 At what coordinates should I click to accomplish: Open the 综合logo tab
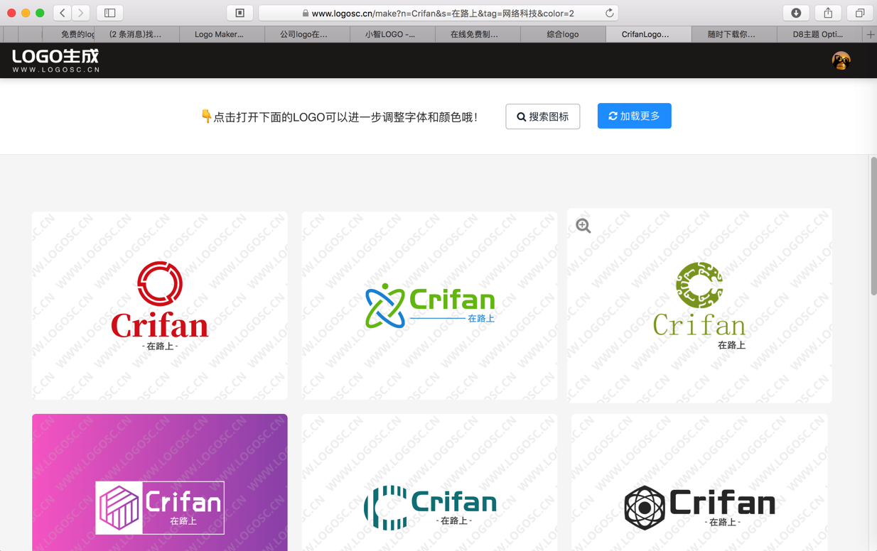click(x=562, y=34)
